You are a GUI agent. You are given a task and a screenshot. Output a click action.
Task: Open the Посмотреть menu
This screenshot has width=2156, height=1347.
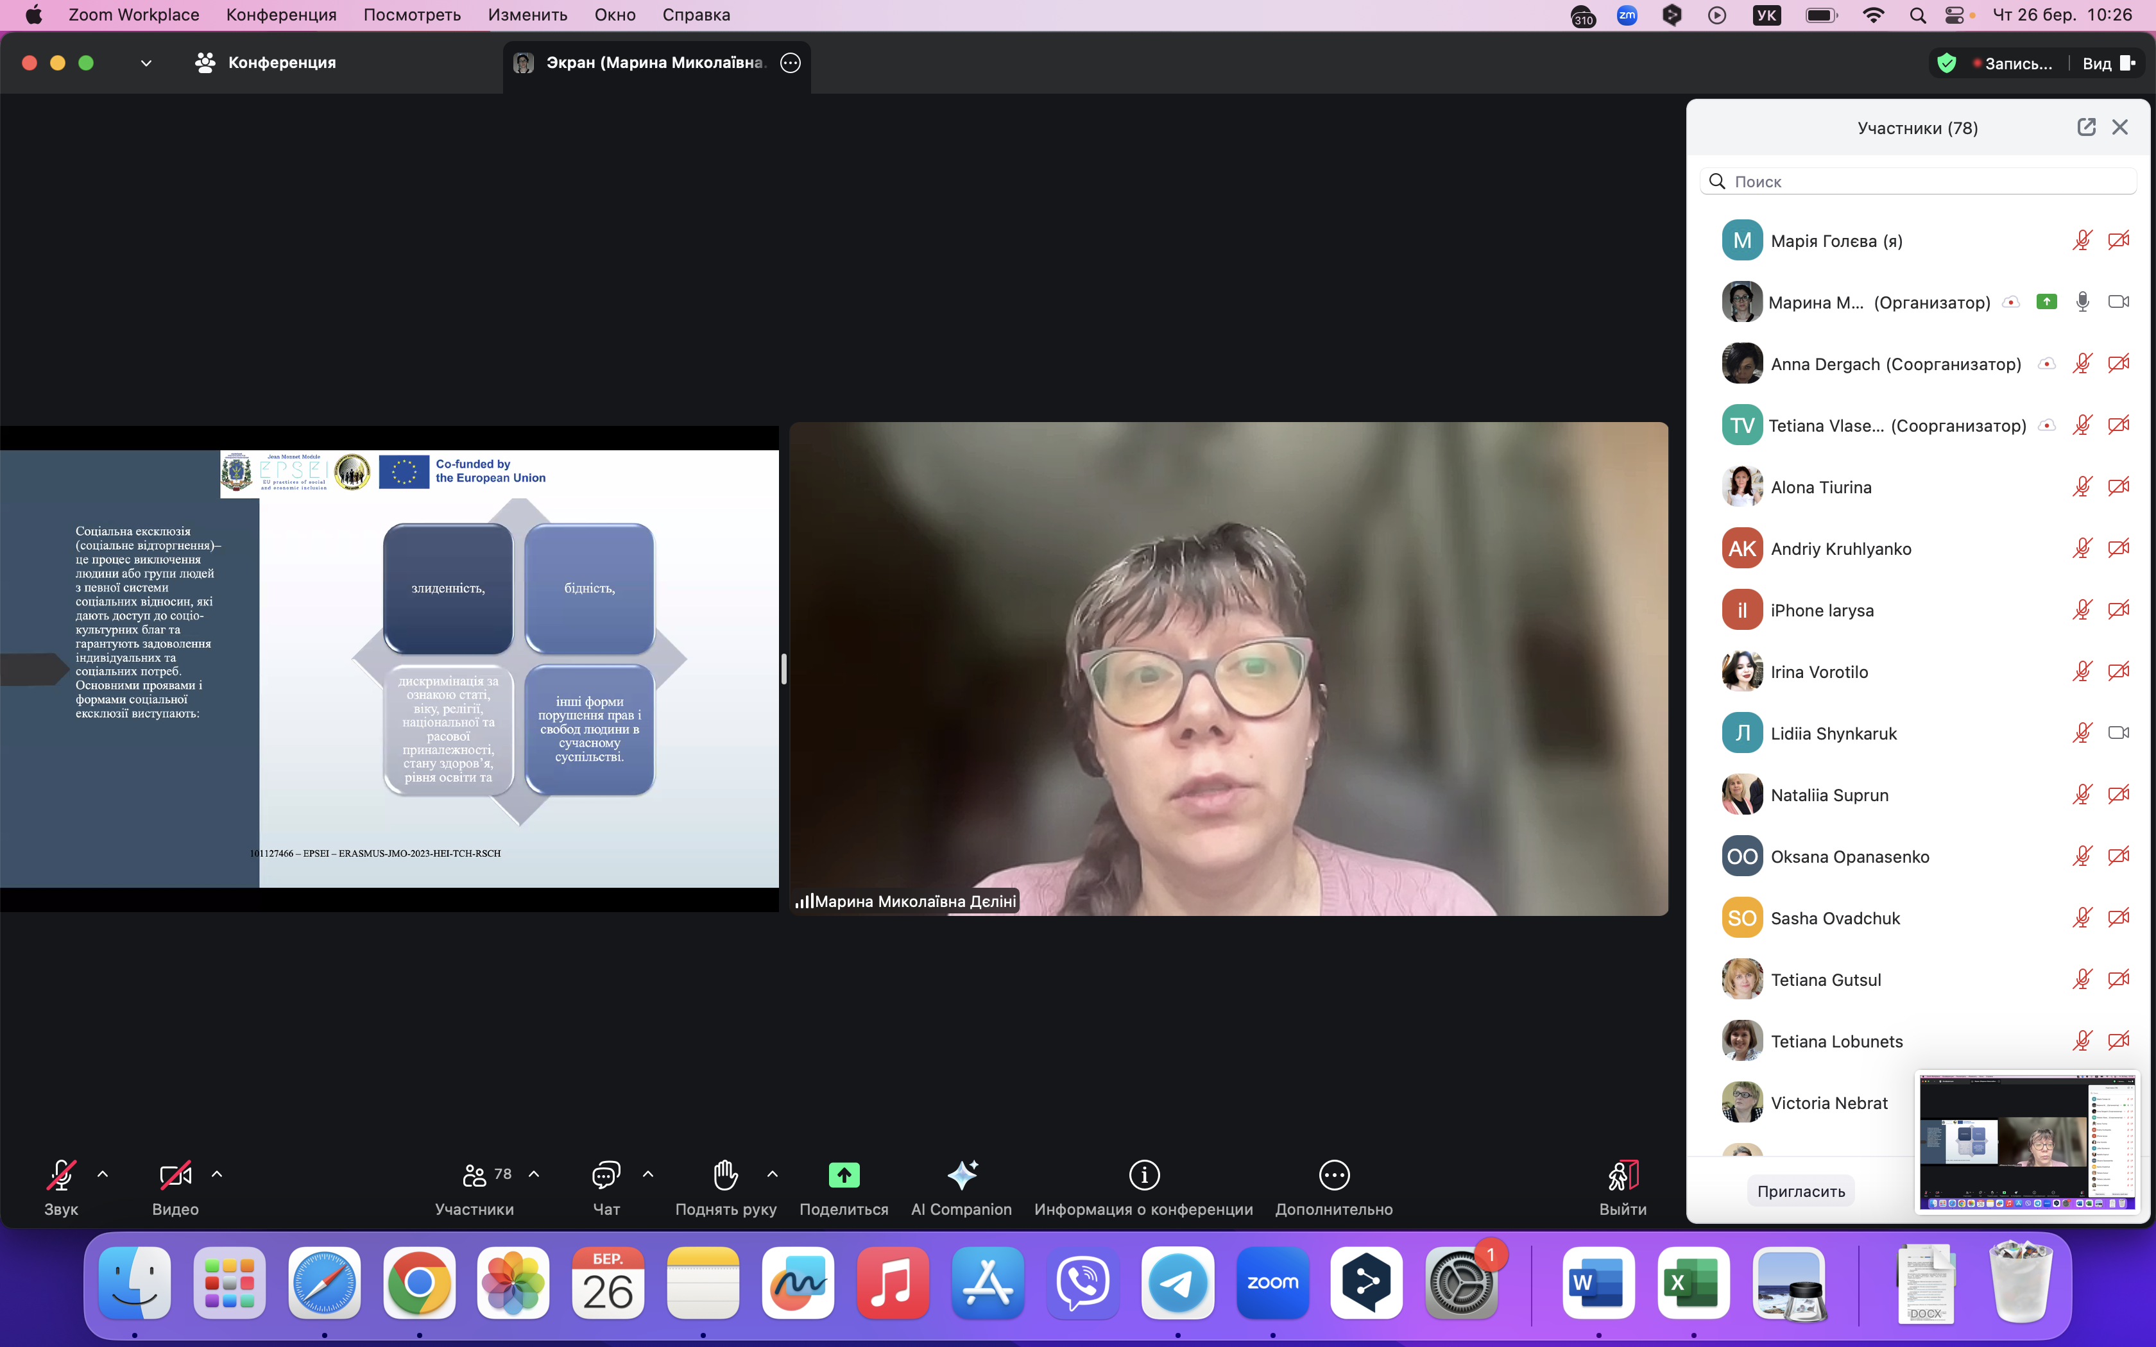(x=411, y=15)
